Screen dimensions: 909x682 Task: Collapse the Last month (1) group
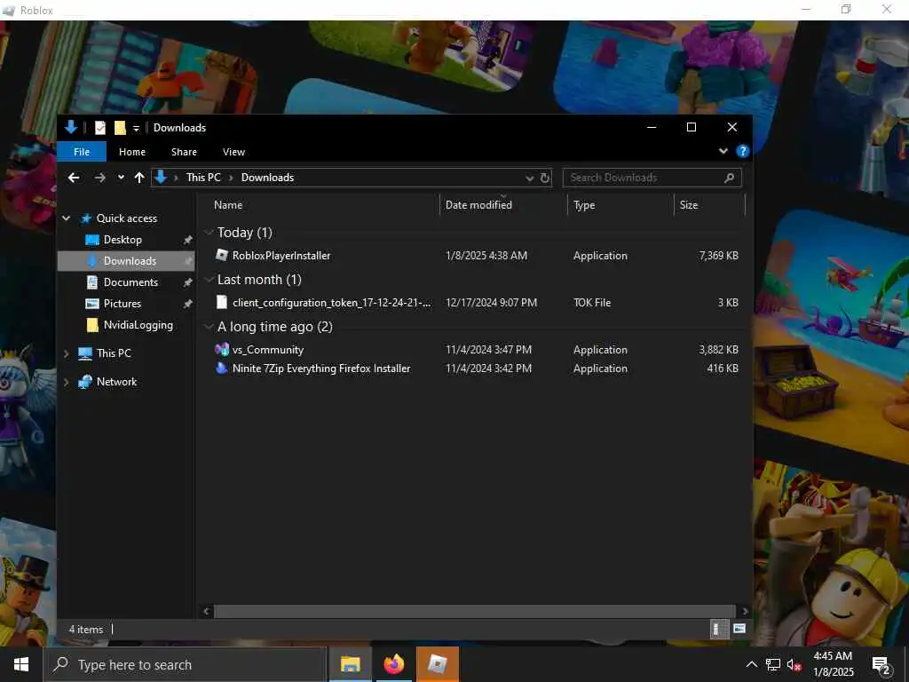[x=209, y=280]
